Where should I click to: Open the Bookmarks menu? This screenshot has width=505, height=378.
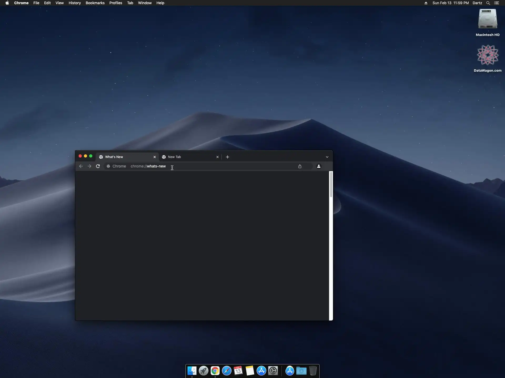pyautogui.click(x=95, y=3)
